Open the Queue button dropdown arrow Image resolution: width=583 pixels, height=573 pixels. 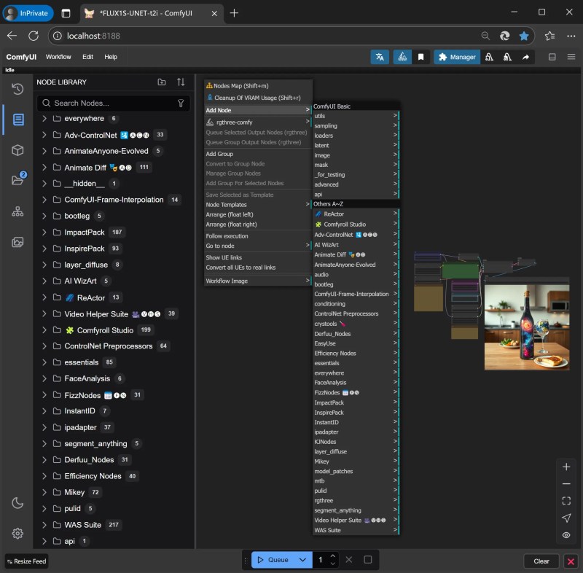click(302, 560)
